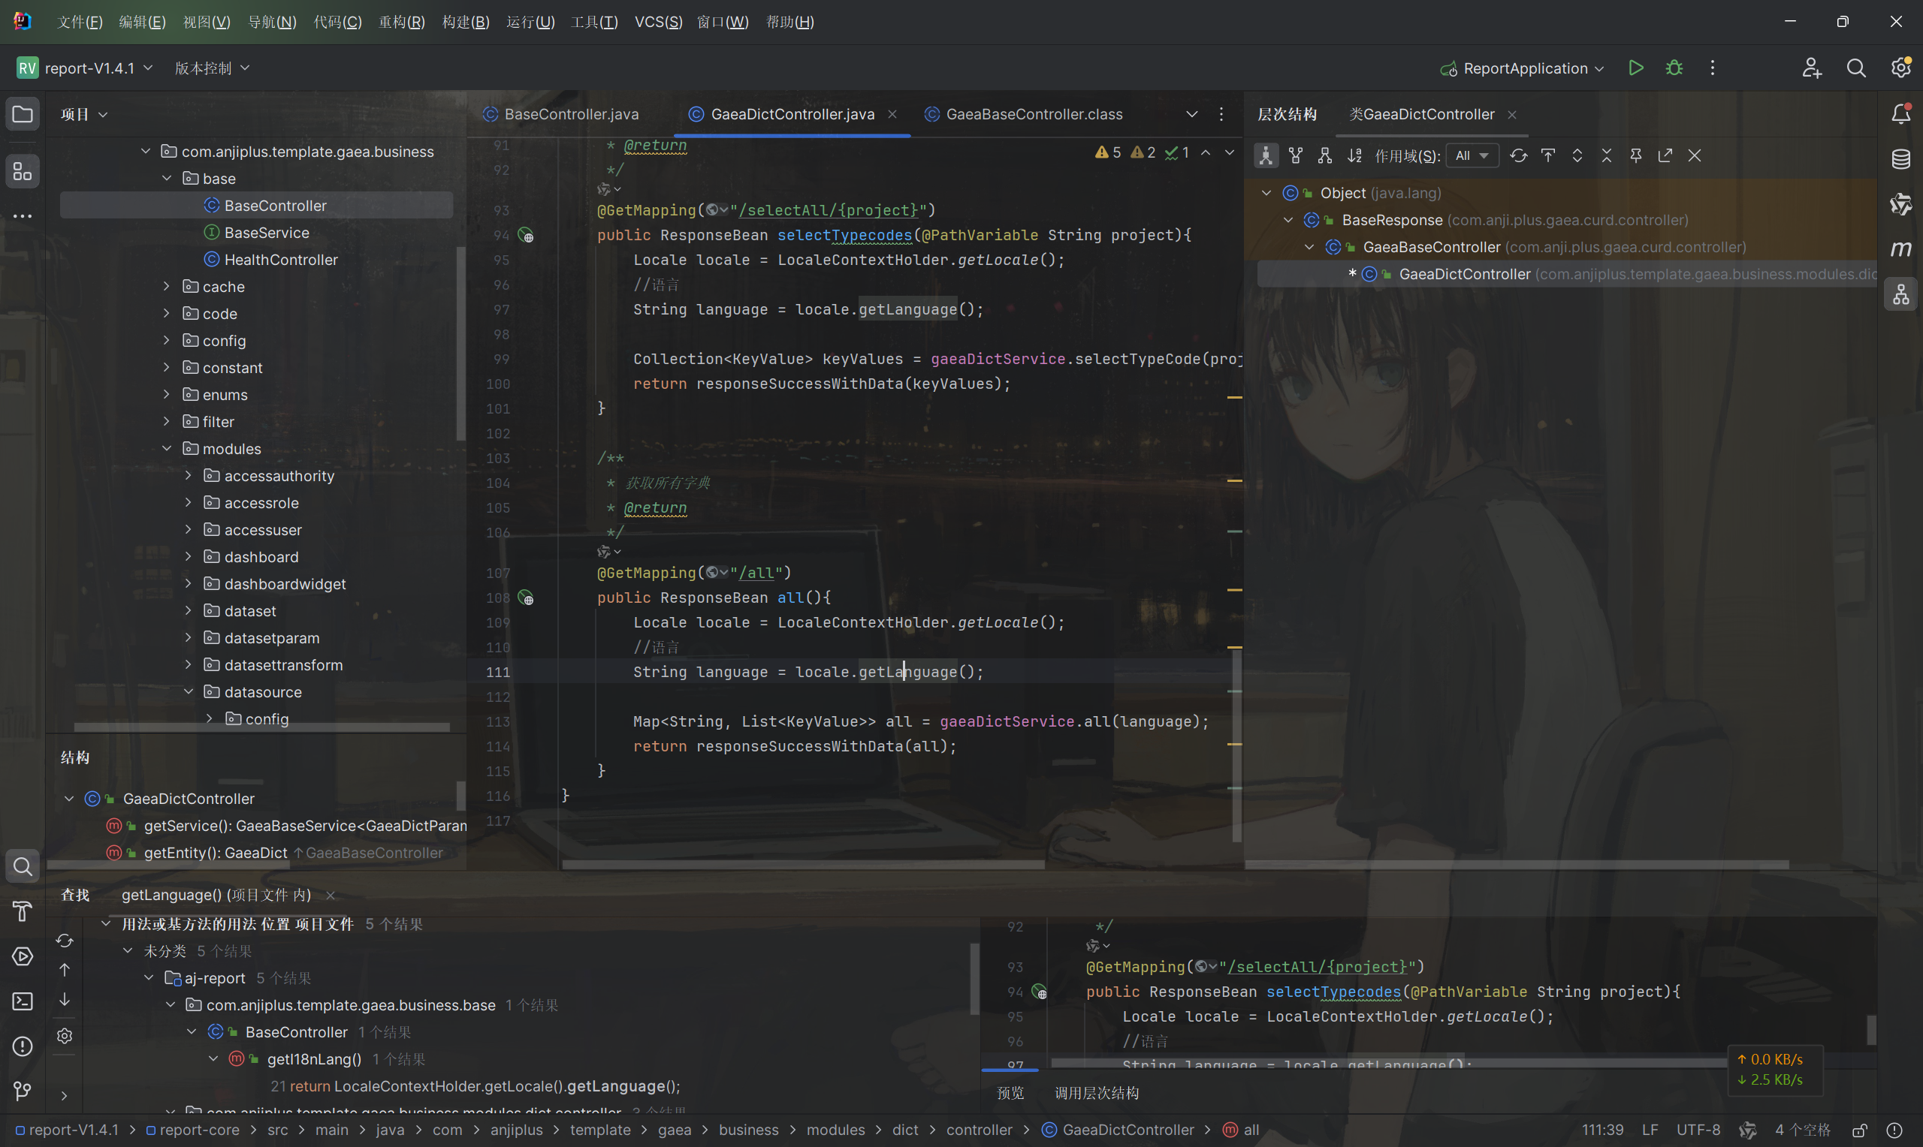This screenshot has width=1923, height=1147.
Task: Open the Maven tool window icon
Action: 1900,249
